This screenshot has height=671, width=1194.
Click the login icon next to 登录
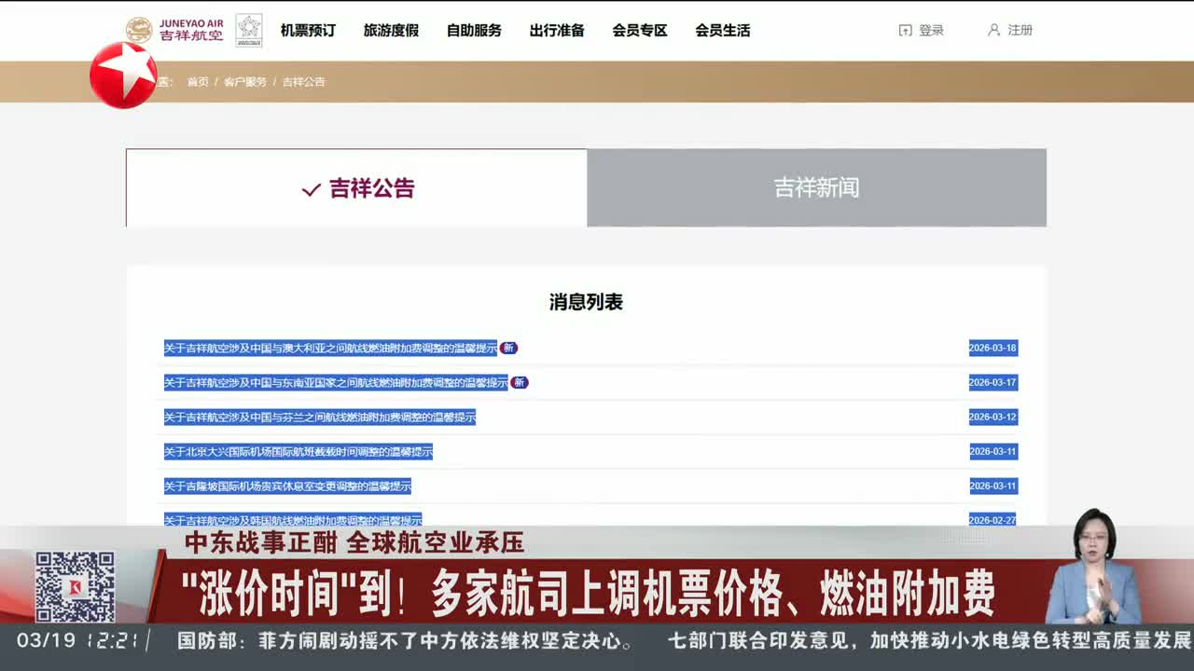point(905,31)
